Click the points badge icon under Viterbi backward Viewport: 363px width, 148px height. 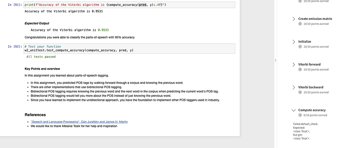pos(300,92)
